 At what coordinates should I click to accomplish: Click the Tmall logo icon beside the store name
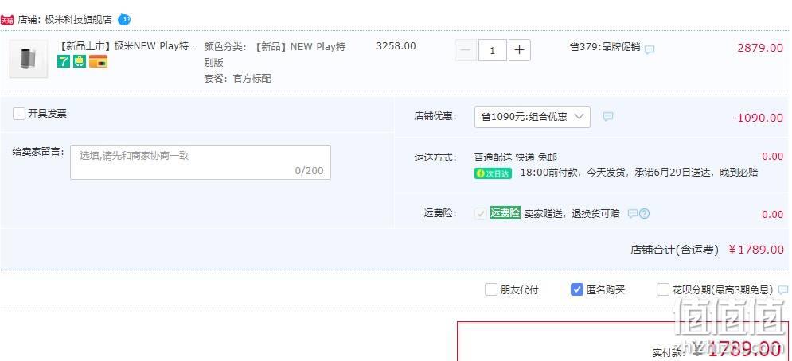[x=6, y=20]
